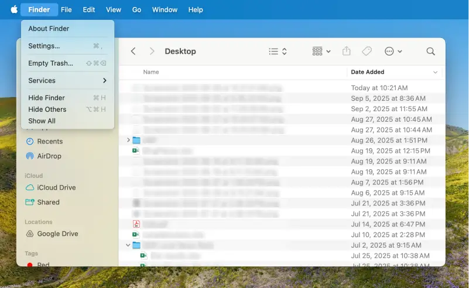This screenshot has height=288, width=469.
Task: Collapse the folder added Jul 2
Action: pos(128,245)
